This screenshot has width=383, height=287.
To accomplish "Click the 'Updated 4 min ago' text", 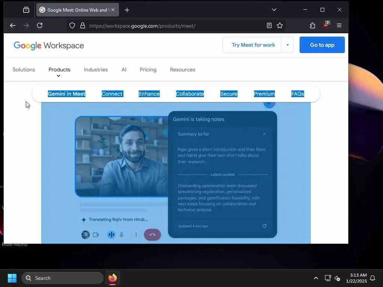I will click(193, 226).
